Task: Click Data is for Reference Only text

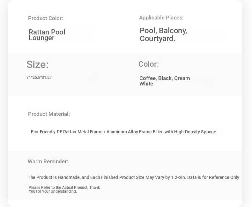Action: click(x=213, y=177)
